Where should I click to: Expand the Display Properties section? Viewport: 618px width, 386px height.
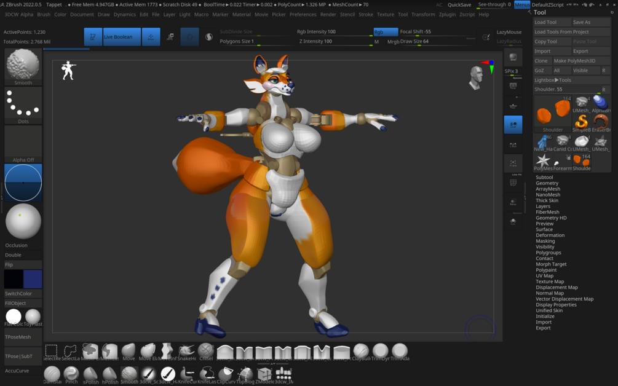[556, 304]
